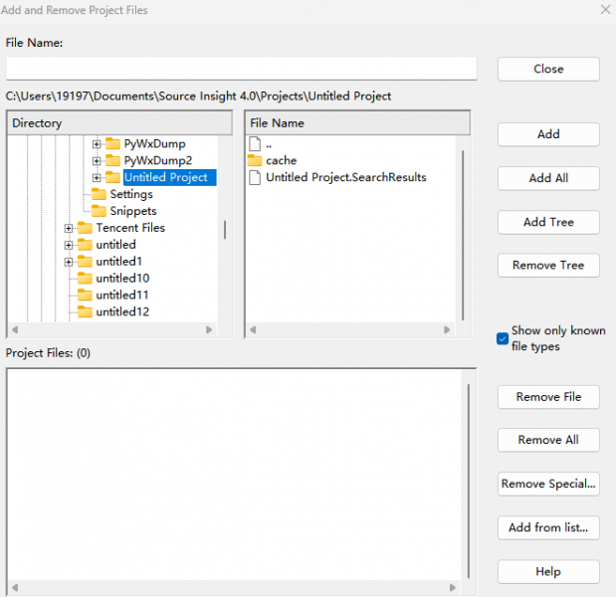
Task: Select 'cache' in the file list
Action: (282, 160)
